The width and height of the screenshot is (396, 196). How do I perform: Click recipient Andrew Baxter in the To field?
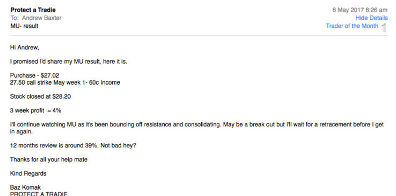pyautogui.click(x=42, y=18)
